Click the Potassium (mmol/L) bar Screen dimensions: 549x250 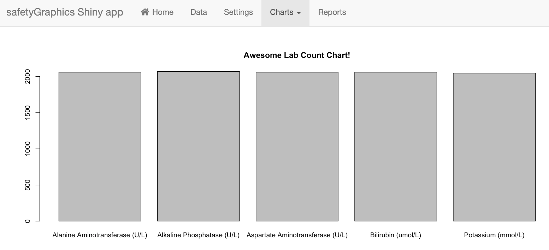coord(494,146)
